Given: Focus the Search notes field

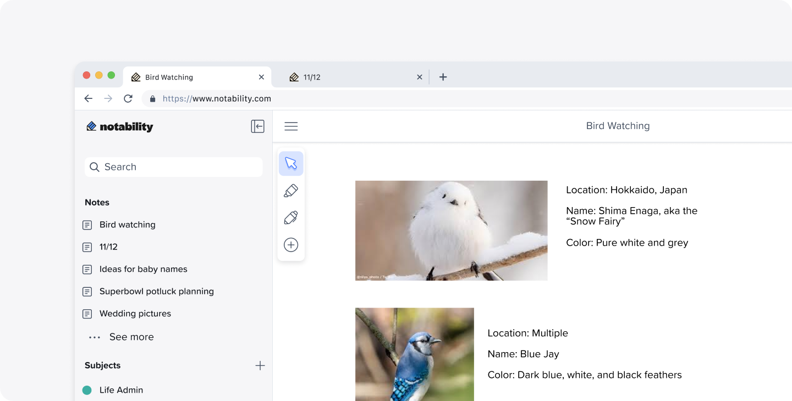Looking at the screenshot, I should 173,167.
